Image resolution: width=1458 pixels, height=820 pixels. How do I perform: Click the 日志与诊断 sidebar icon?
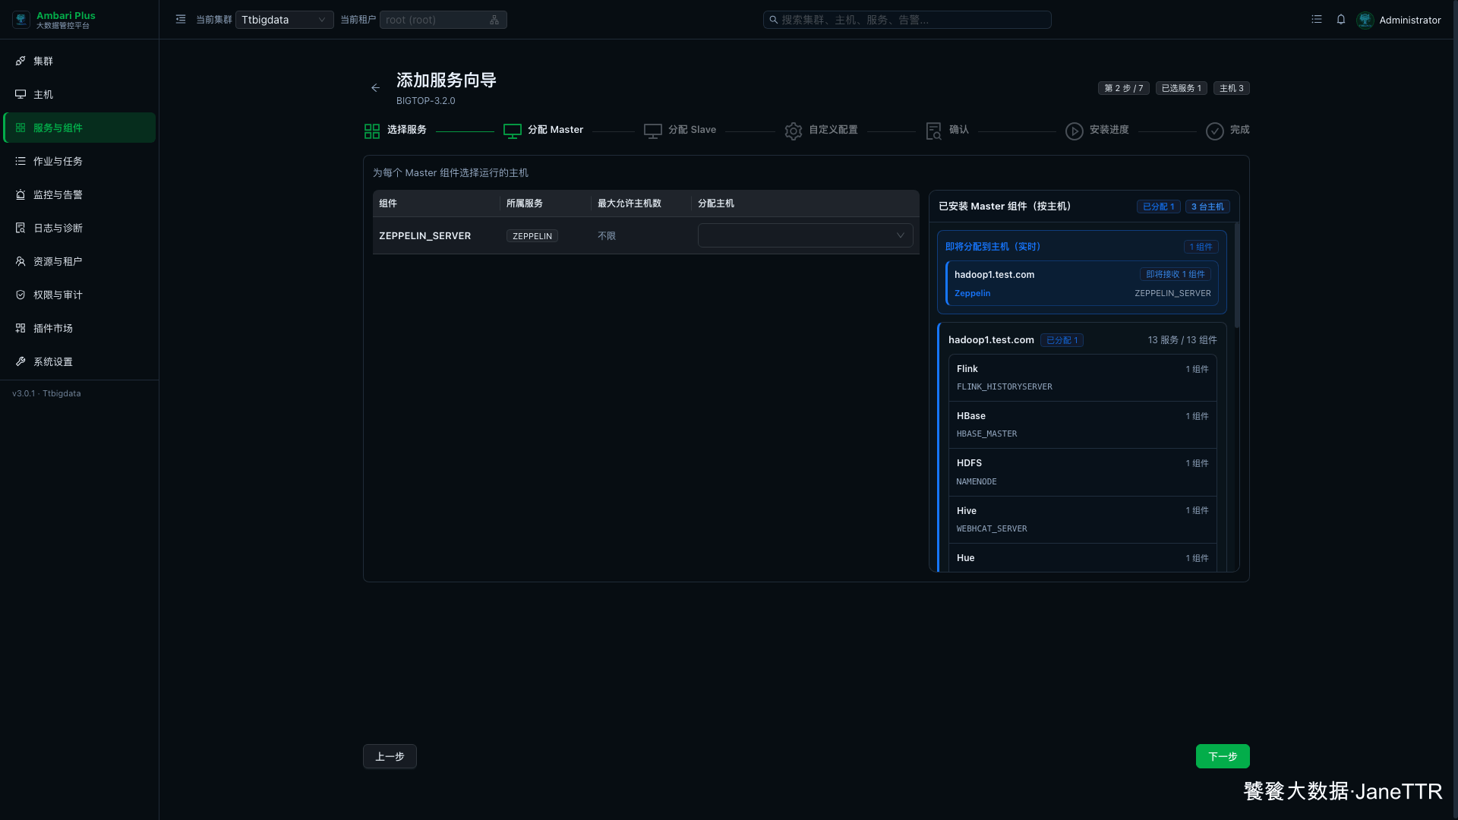point(21,228)
